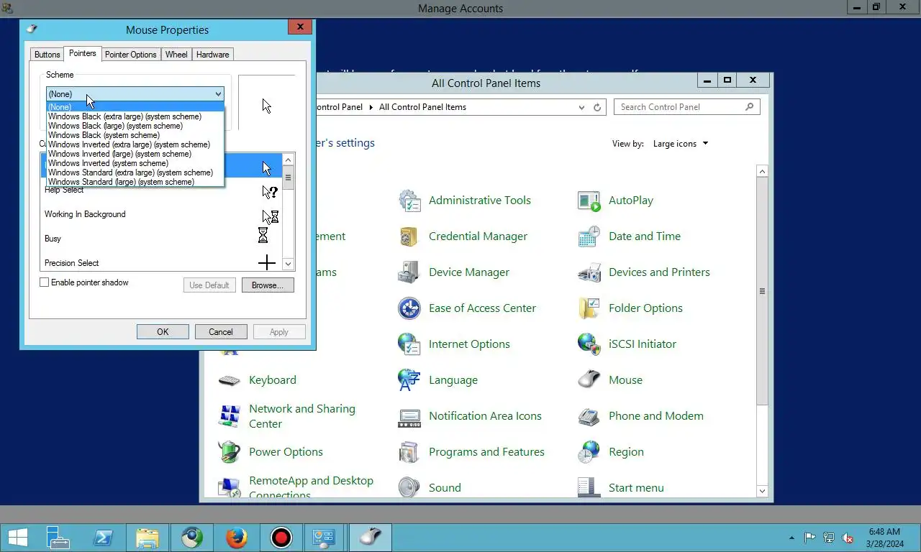Open Firefox from the taskbar
The image size is (921, 552).
coord(236,538)
